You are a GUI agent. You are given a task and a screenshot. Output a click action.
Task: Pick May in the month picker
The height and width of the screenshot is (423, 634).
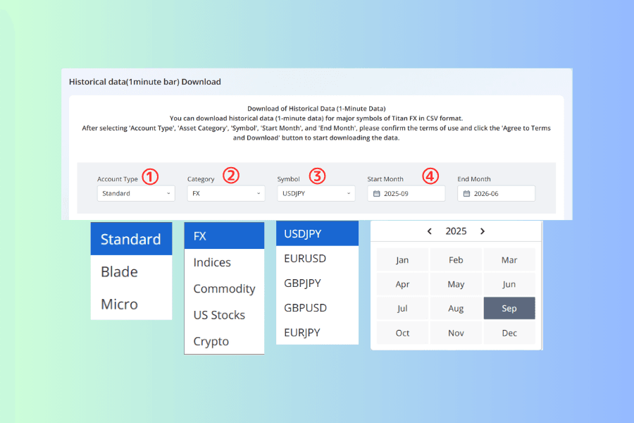pyautogui.click(x=456, y=284)
